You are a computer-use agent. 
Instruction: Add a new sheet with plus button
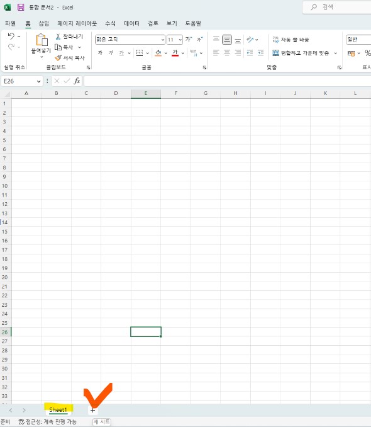click(x=93, y=410)
